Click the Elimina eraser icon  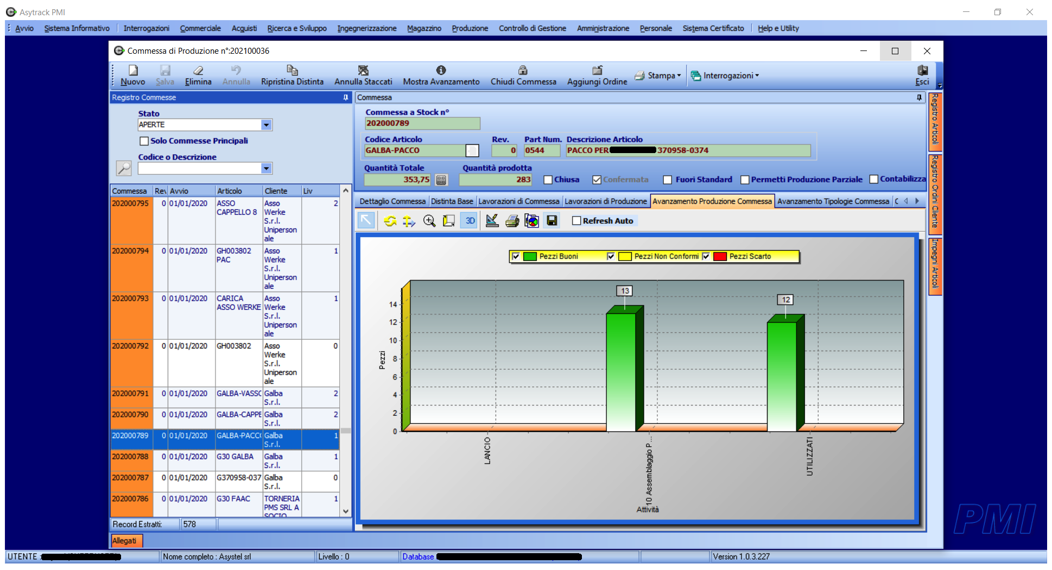tap(198, 71)
